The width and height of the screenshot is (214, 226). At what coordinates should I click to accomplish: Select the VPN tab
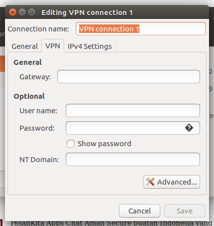coord(53,46)
